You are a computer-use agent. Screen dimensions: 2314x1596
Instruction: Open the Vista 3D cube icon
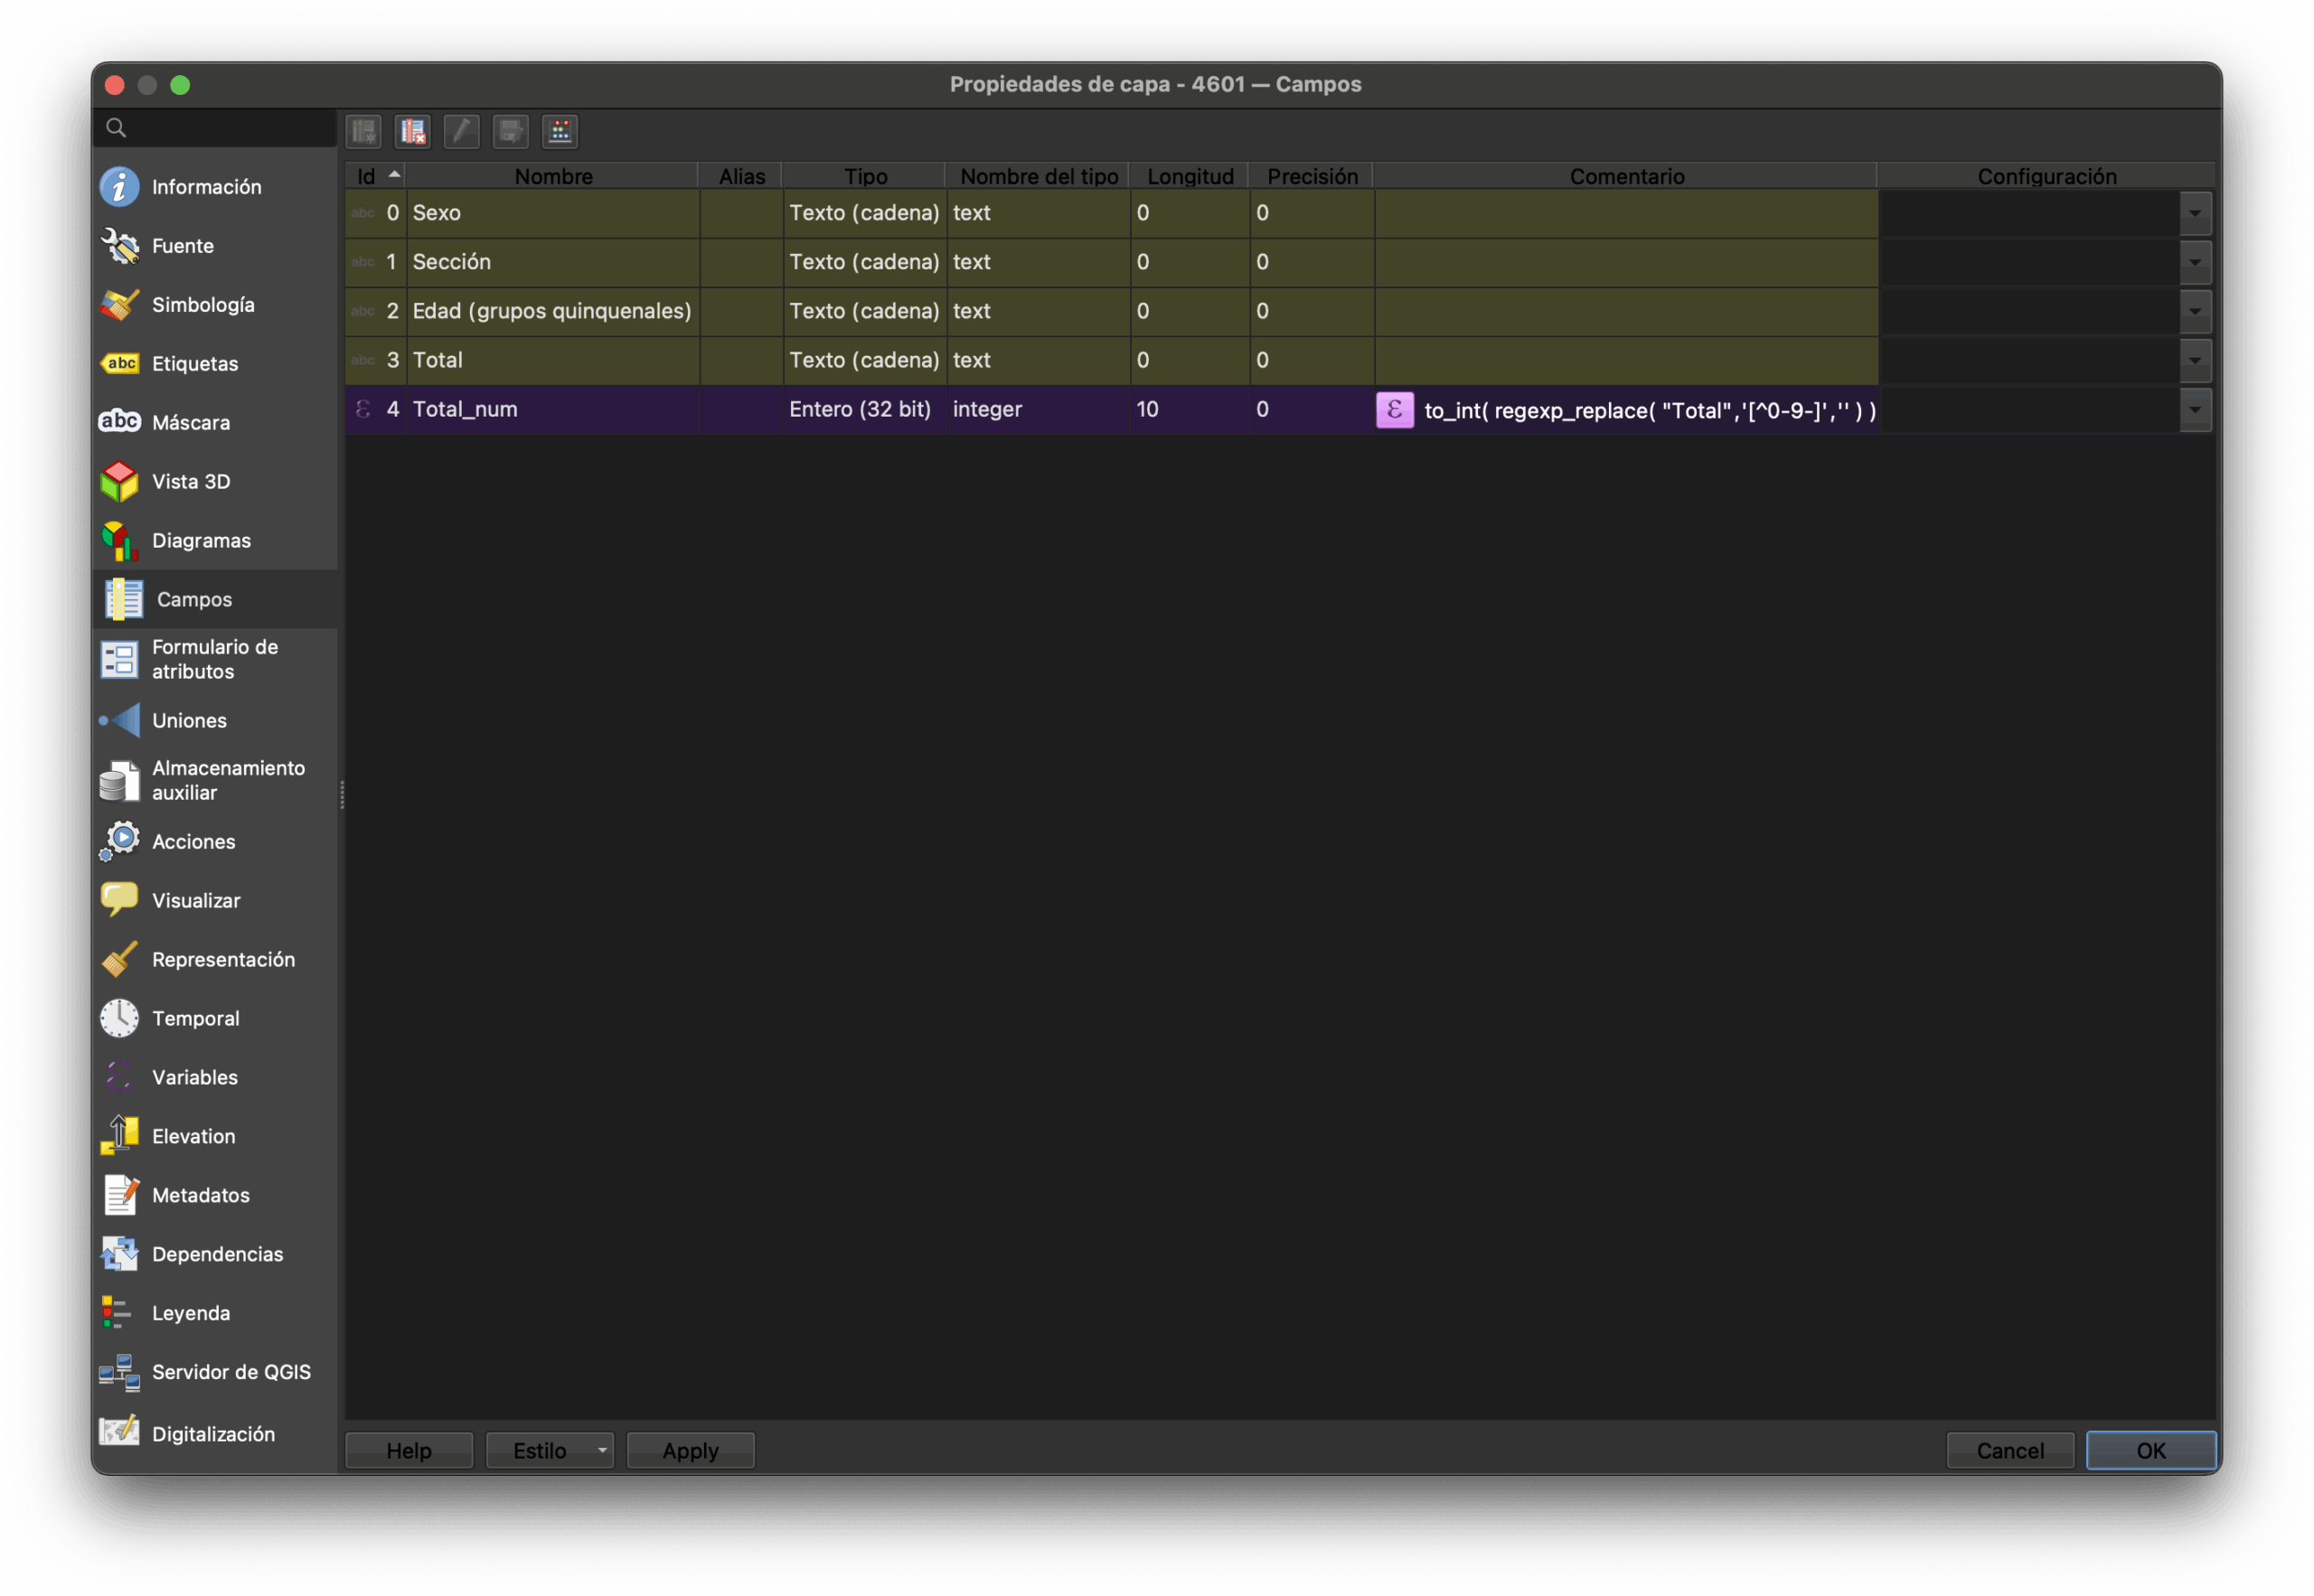[120, 481]
